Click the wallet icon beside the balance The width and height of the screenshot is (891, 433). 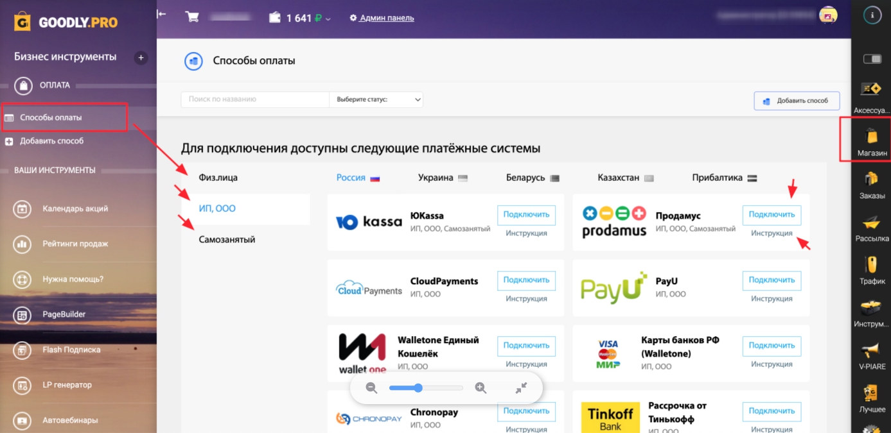tap(275, 18)
